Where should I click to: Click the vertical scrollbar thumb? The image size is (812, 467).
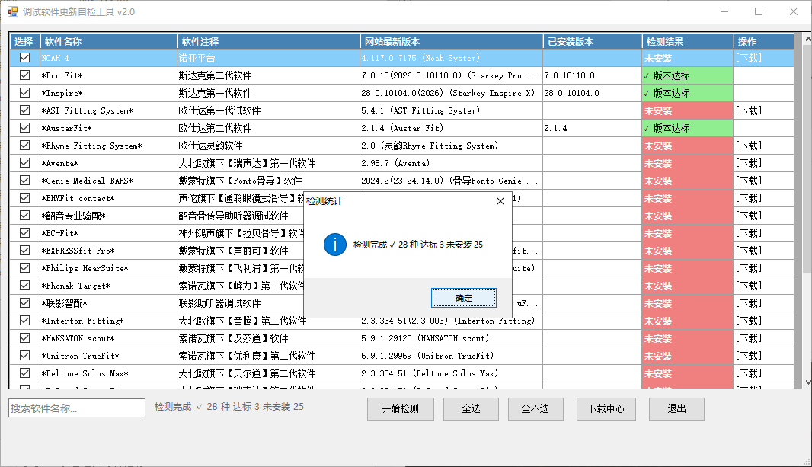click(x=807, y=160)
